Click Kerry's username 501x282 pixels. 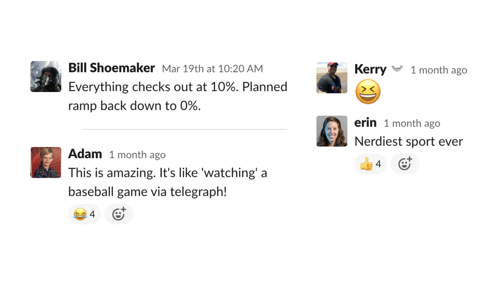pos(370,69)
